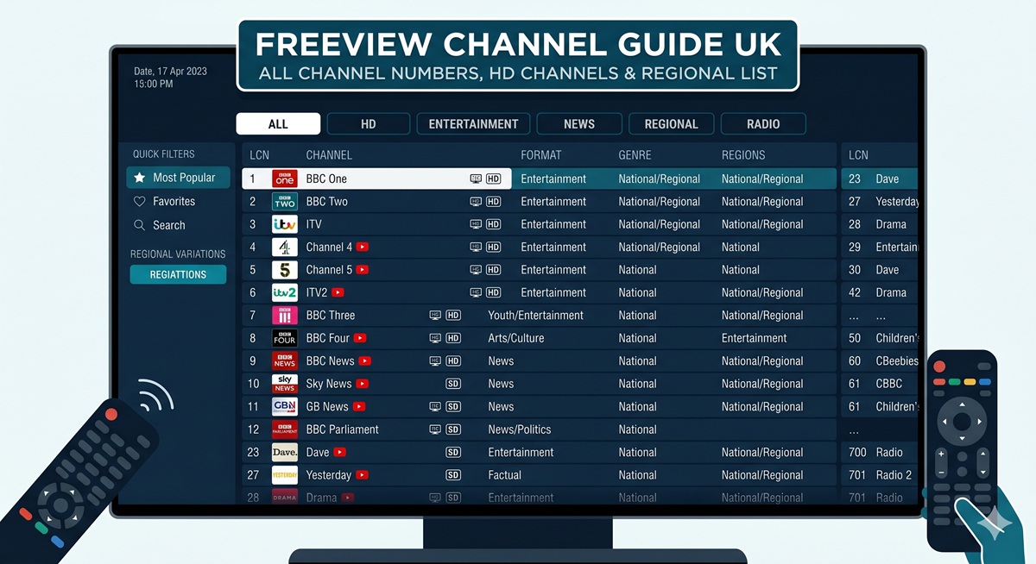Viewport: 1036px width, 564px height.
Task: Click the play icon next to Yesterday
Action: tap(363, 475)
